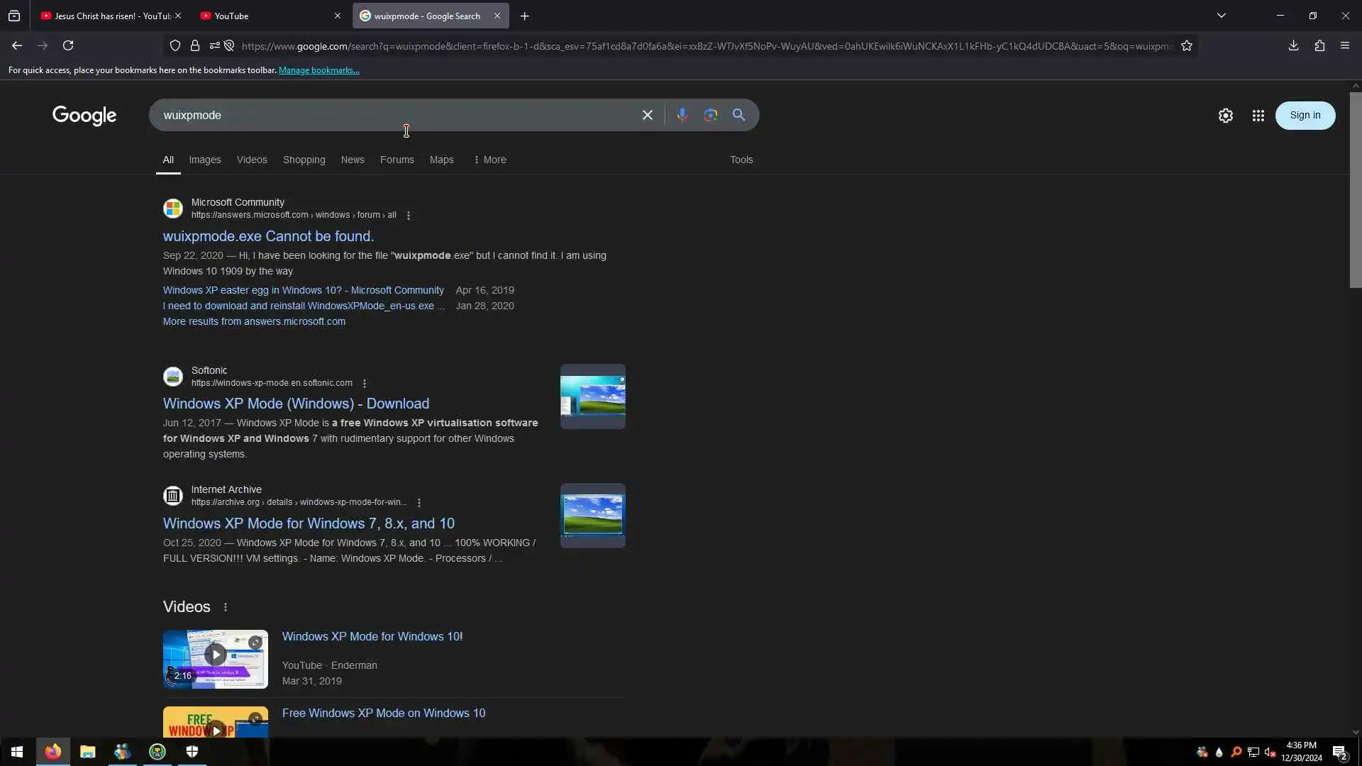Open wuixpmode.exe Cannot be found result

268,236
